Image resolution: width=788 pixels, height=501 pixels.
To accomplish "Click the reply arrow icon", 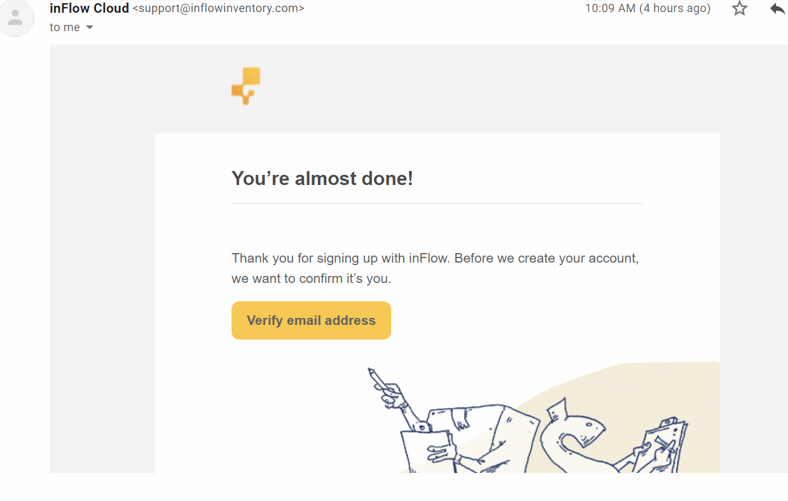I will [x=777, y=9].
